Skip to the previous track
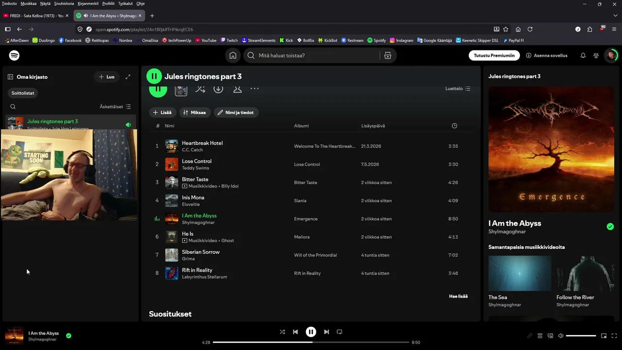 [x=295, y=332]
